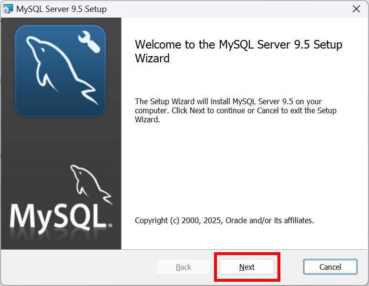This screenshot has width=369, height=286.
Task: Click the empty white area below the description
Action: tap(244, 169)
